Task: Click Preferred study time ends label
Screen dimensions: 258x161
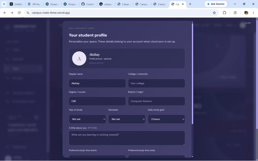Action: [141, 150]
